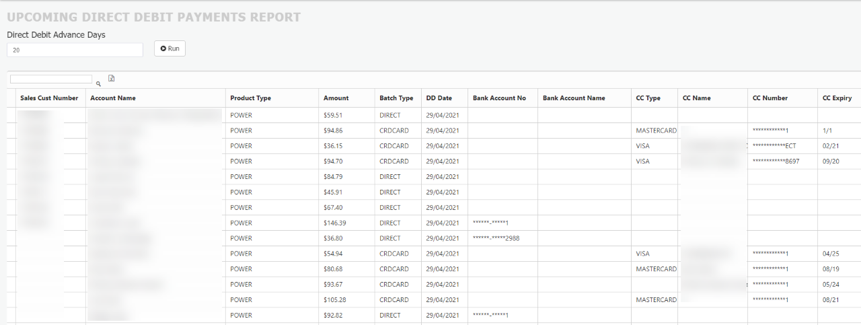Select the $146.39 amount cell
Viewport: 861px width, 325px height.
pyautogui.click(x=335, y=223)
